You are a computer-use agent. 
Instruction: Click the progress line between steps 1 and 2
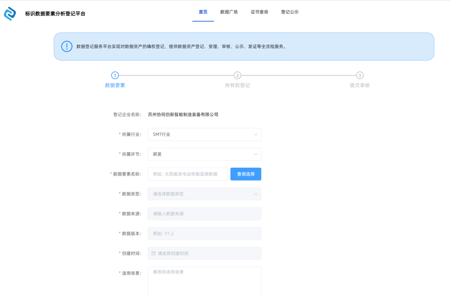[x=175, y=76]
